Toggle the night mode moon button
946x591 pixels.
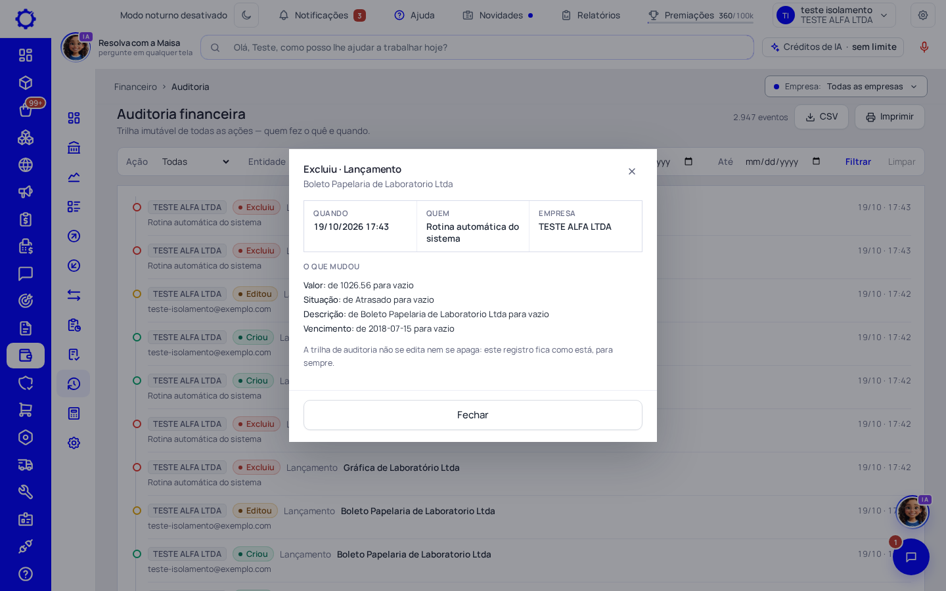(246, 15)
